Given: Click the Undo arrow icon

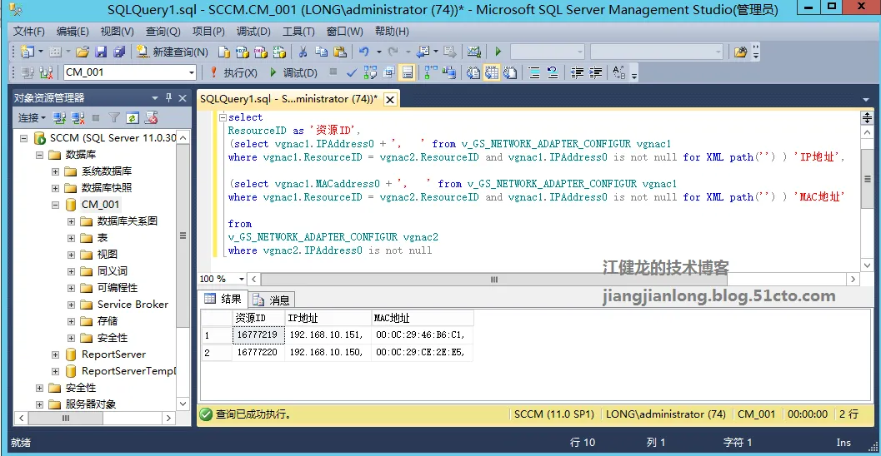Looking at the screenshot, I should tap(364, 52).
